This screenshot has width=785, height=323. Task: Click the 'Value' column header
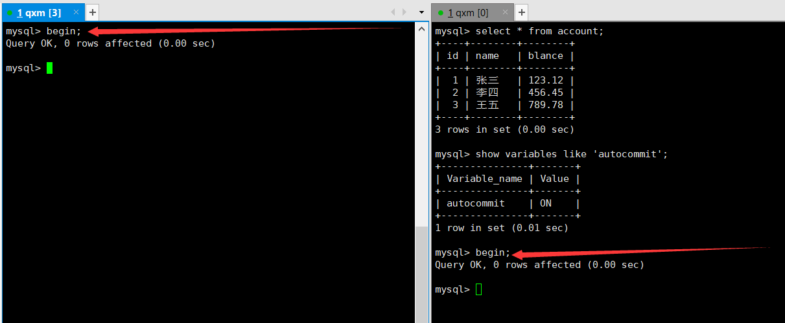click(x=554, y=179)
